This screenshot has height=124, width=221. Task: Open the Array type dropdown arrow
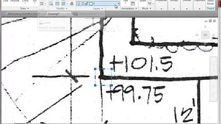tap(67, 3)
